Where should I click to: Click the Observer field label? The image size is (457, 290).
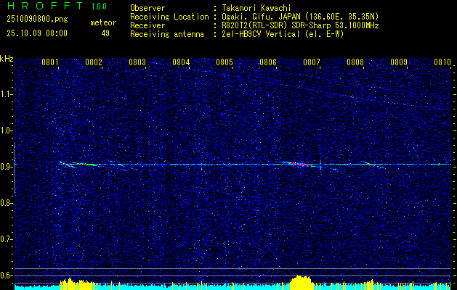pos(147,8)
